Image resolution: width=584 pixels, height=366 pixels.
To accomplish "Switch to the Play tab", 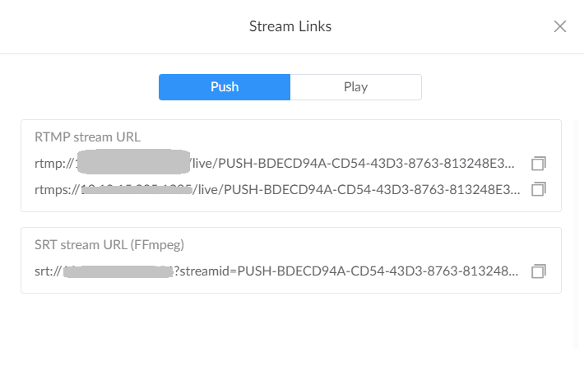I will click(355, 87).
